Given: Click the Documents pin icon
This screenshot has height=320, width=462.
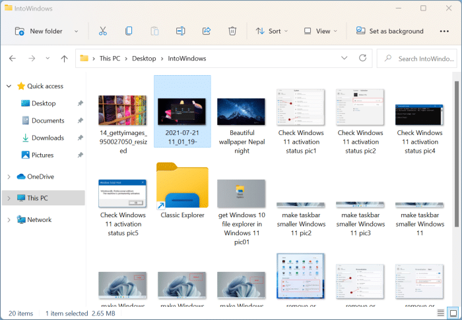Looking at the screenshot, I should tap(80, 120).
